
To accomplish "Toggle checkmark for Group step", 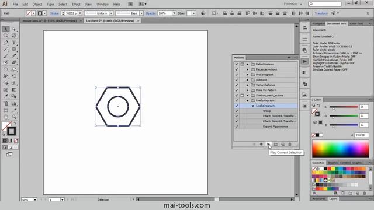I will [x=236, y=111].
